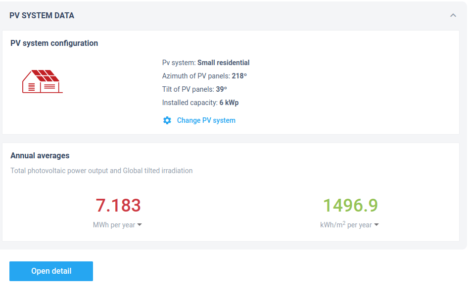Viewport: 468px width, 289px height.
Task: Select the 7.183 power output value
Action: pos(118,205)
